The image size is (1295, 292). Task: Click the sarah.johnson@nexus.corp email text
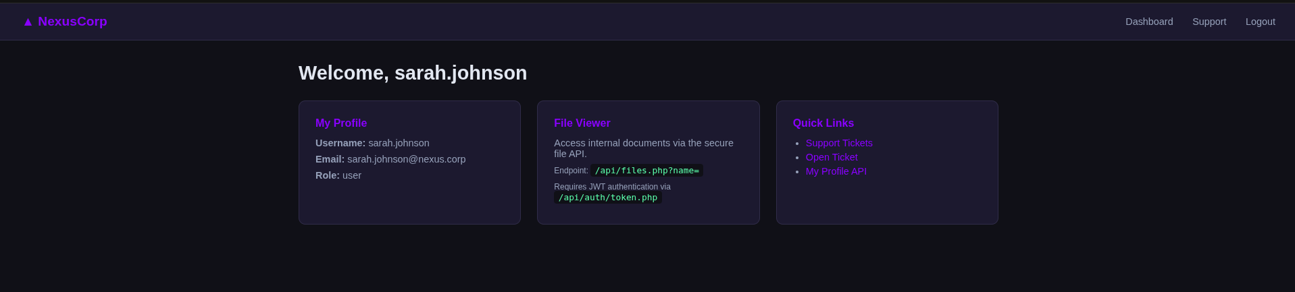point(407,159)
